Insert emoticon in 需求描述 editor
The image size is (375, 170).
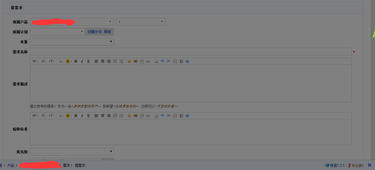(x=129, y=61)
